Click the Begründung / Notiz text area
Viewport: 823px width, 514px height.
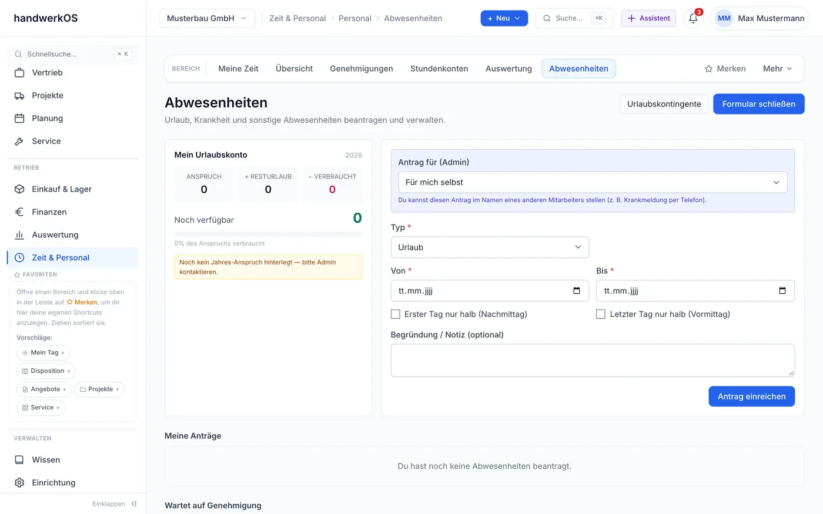pyautogui.click(x=593, y=360)
